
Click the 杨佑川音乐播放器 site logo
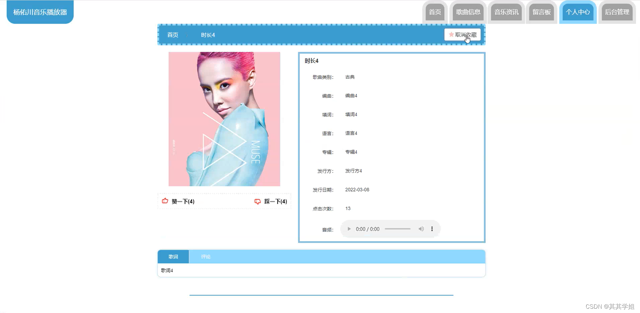pyautogui.click(x=40, y=12)
